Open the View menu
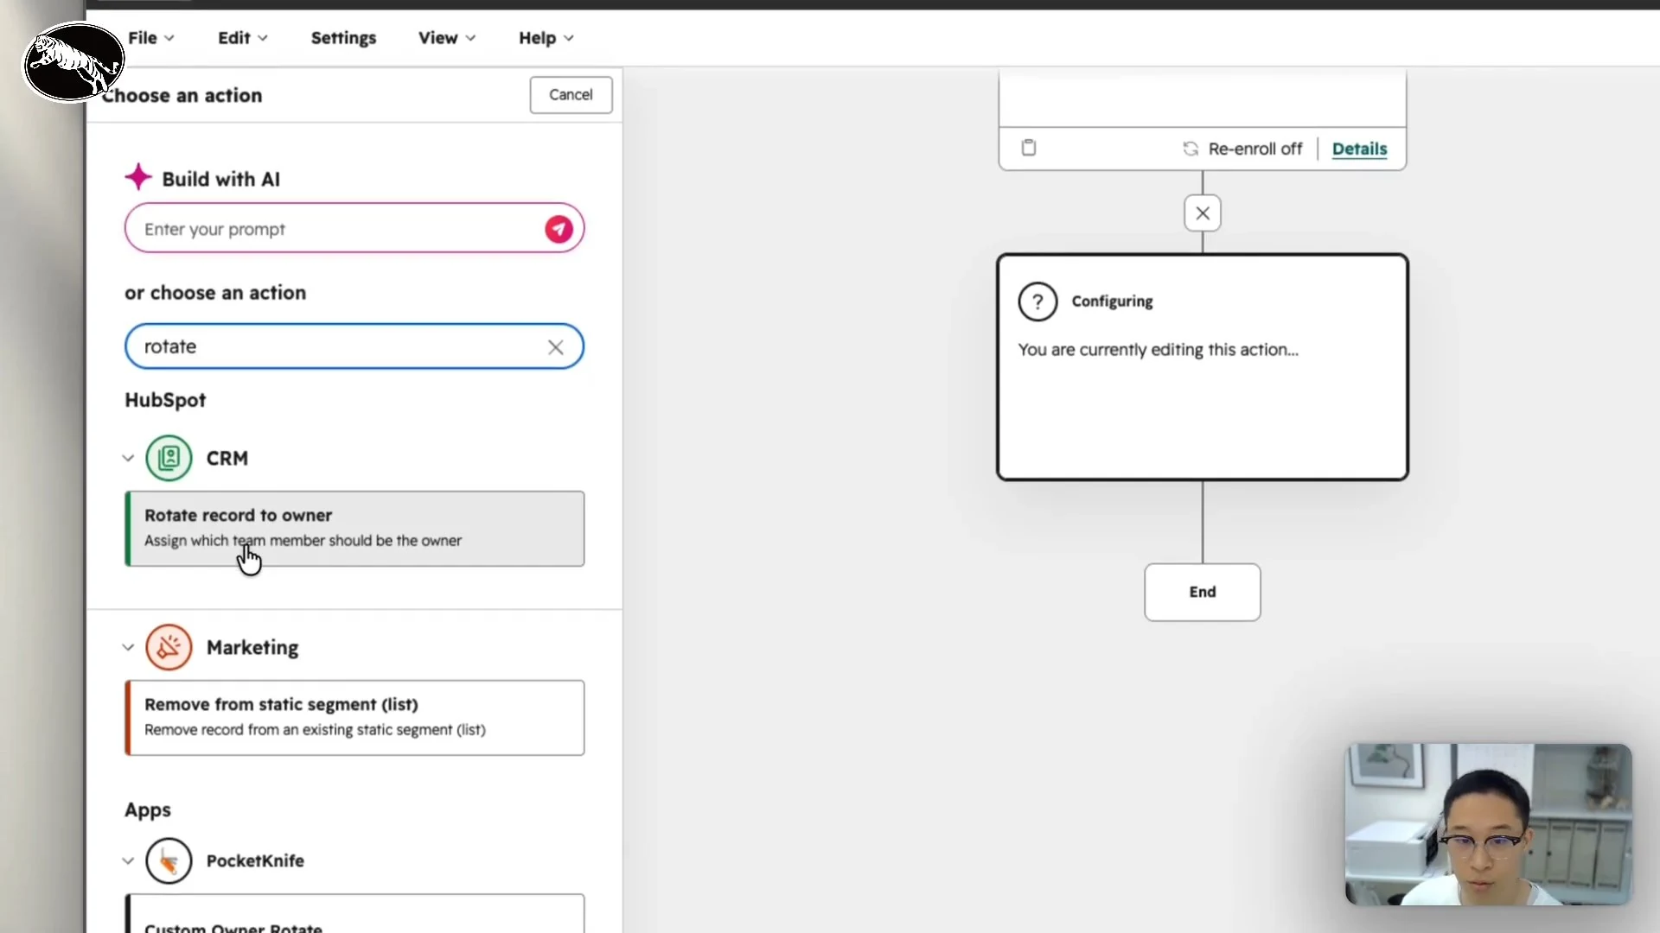 point(447,38)
